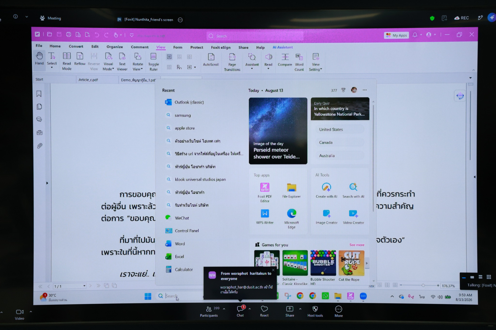Click the Print icon in quick access toolbar

pos(69,34)
